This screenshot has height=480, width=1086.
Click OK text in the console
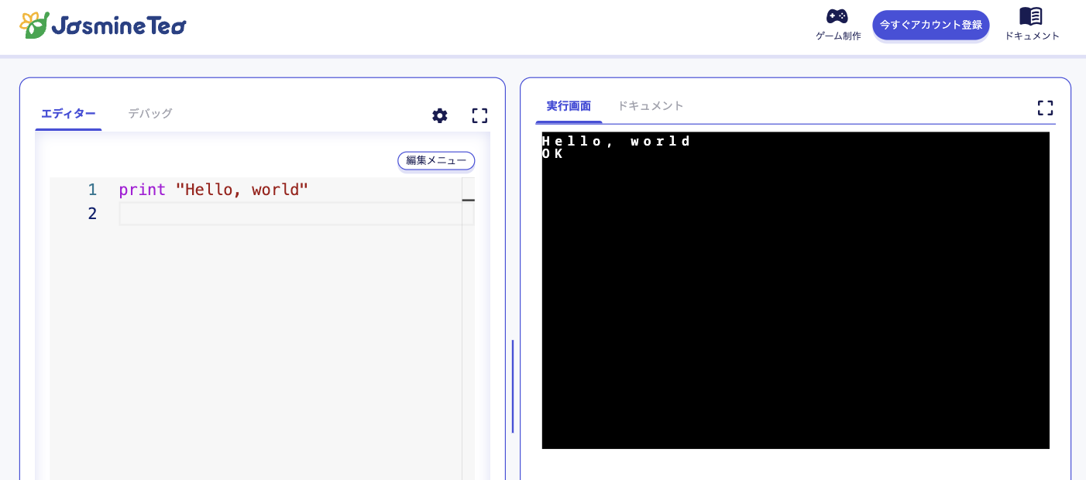[552, 154]
